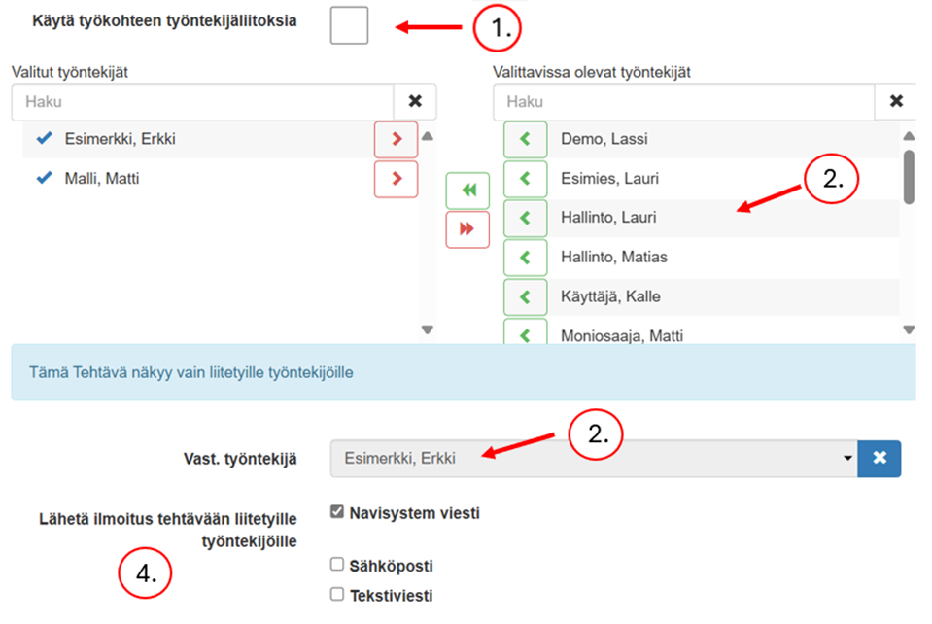Clear the Vast. työntekijä selection
Image resolution: width=932 pixels, height=624 pixels.
(880, 459)
